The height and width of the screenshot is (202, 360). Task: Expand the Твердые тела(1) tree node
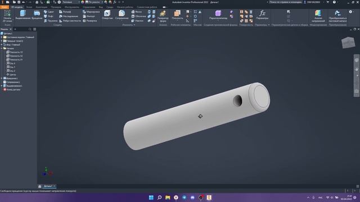[2, 41]
